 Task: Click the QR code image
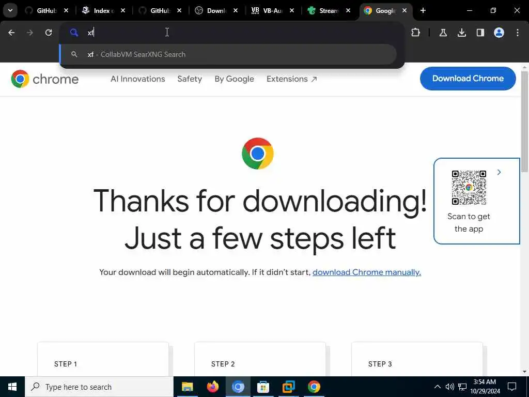[469, 187]
